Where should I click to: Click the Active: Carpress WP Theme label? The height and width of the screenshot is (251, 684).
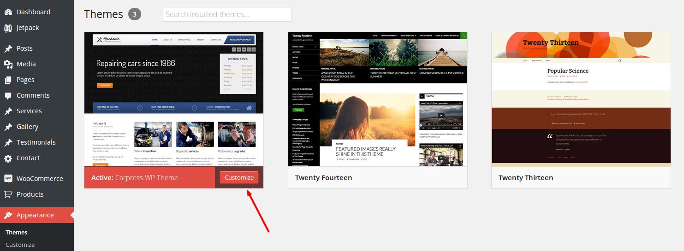click(x=135, y=178)
